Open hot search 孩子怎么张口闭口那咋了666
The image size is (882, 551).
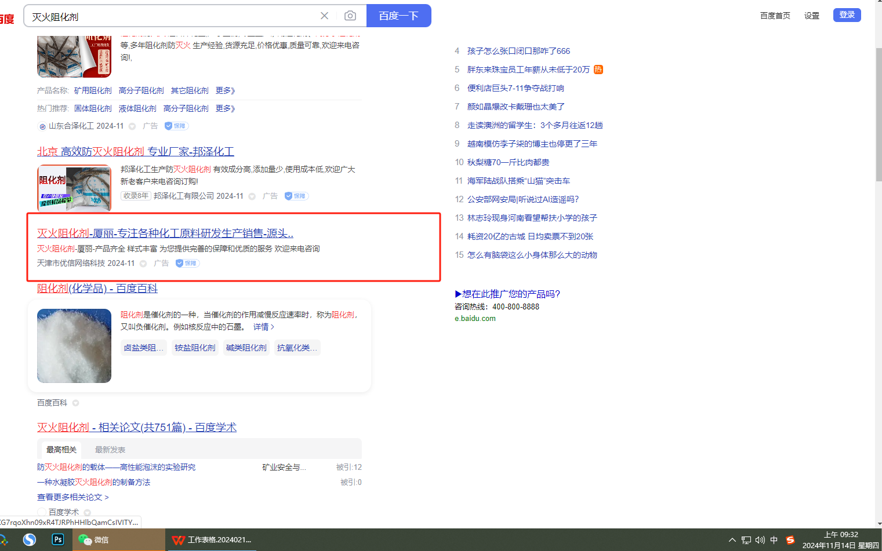coord(518,51)
